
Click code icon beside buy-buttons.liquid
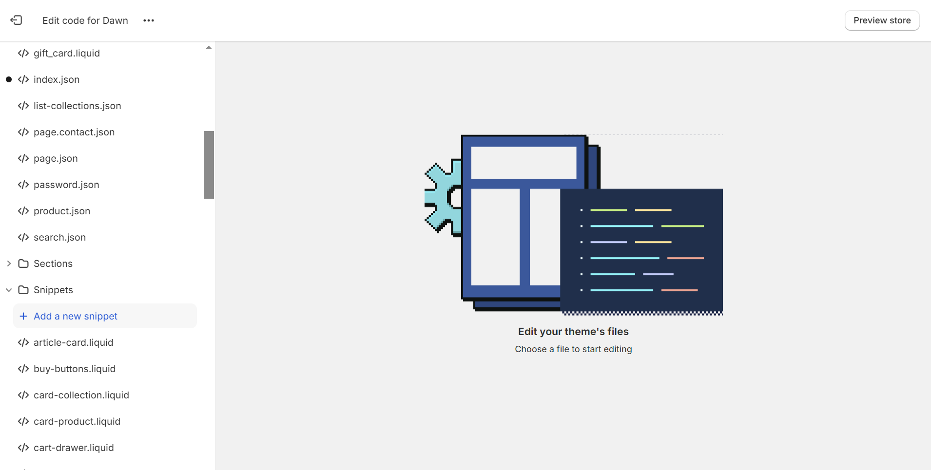[23, 369]
